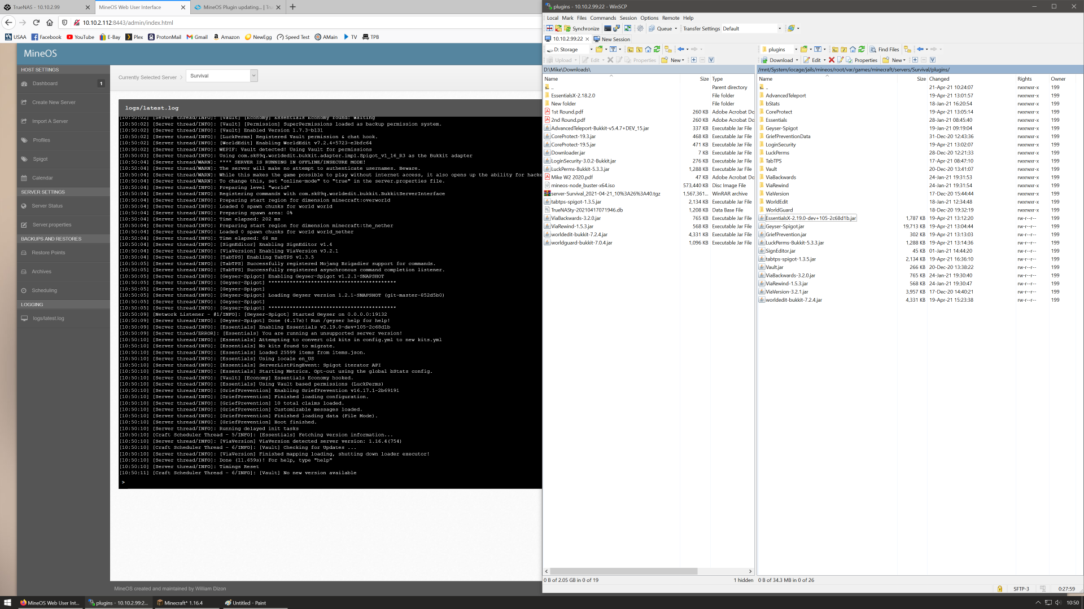The width and height of the screenshot is (1084, 609).
Task: Click the local panel horizontal scrollbar
Action: pyautogui.click(x=623, y=571)
